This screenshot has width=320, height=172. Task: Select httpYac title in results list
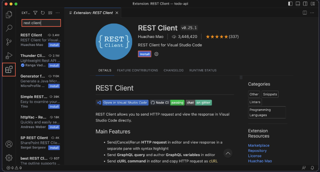pos(33,117)
